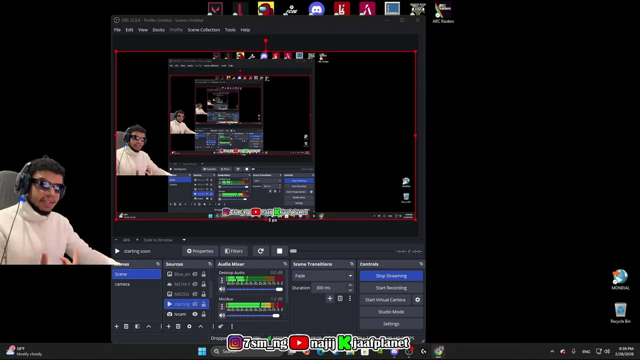Open virtual camera settings gear
The image size is (640, 360).
(417, 299)
